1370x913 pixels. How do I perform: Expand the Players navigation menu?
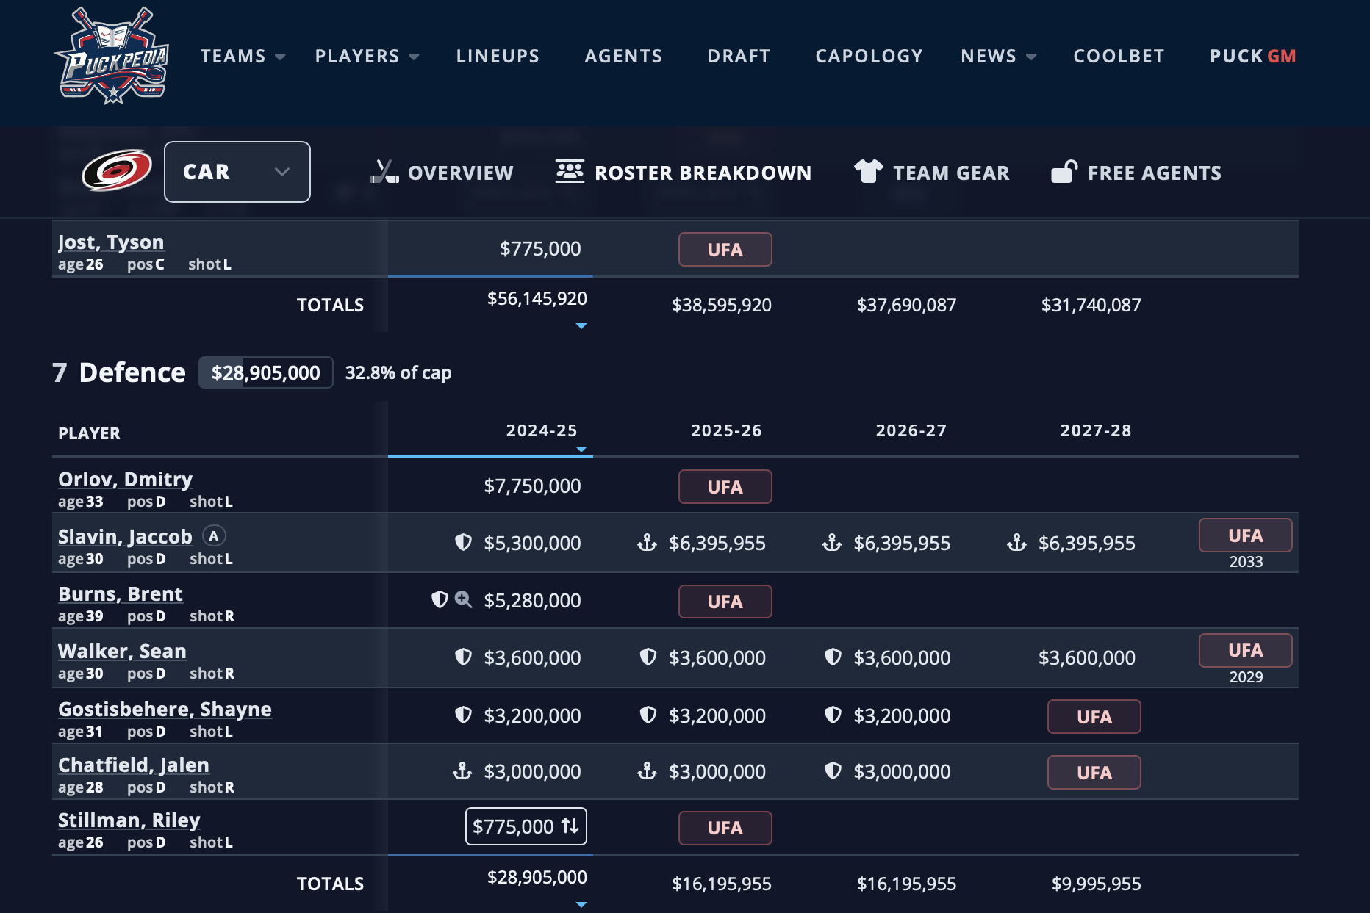pyautogui.click(x=367, y=57)
